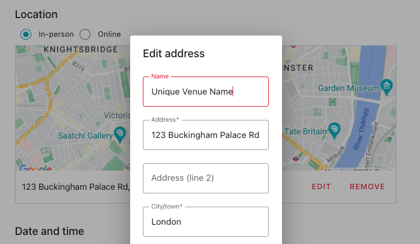Image resolution: width=420 pixels, height=244 pixels.
Task: Click the Garden Museum map pin icon
Action: pos(386,87)
